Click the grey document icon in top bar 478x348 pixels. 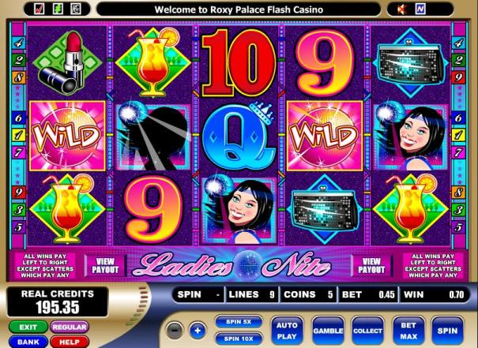(76, 9)
